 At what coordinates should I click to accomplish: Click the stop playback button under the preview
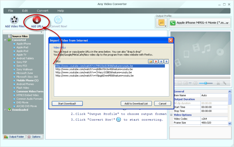point(180,83)
